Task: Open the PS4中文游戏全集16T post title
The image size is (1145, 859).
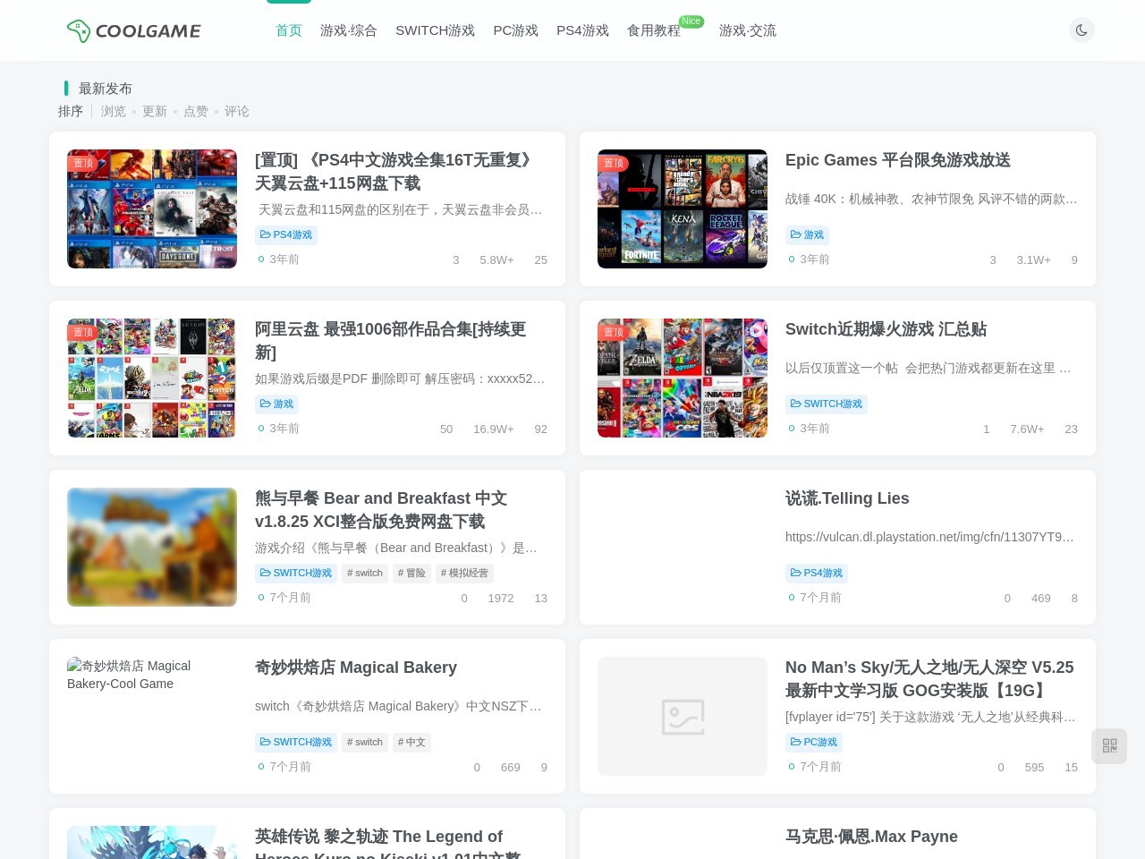Action: [x=395, y=171]
